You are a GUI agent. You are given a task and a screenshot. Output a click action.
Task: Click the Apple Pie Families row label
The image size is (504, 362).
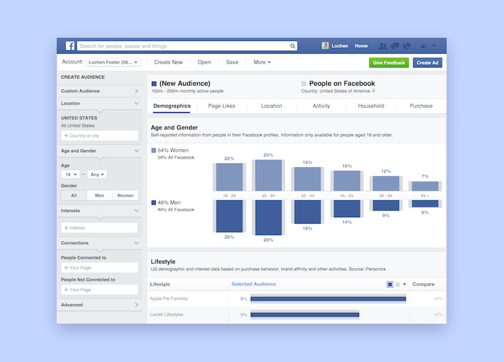(169, 298)
